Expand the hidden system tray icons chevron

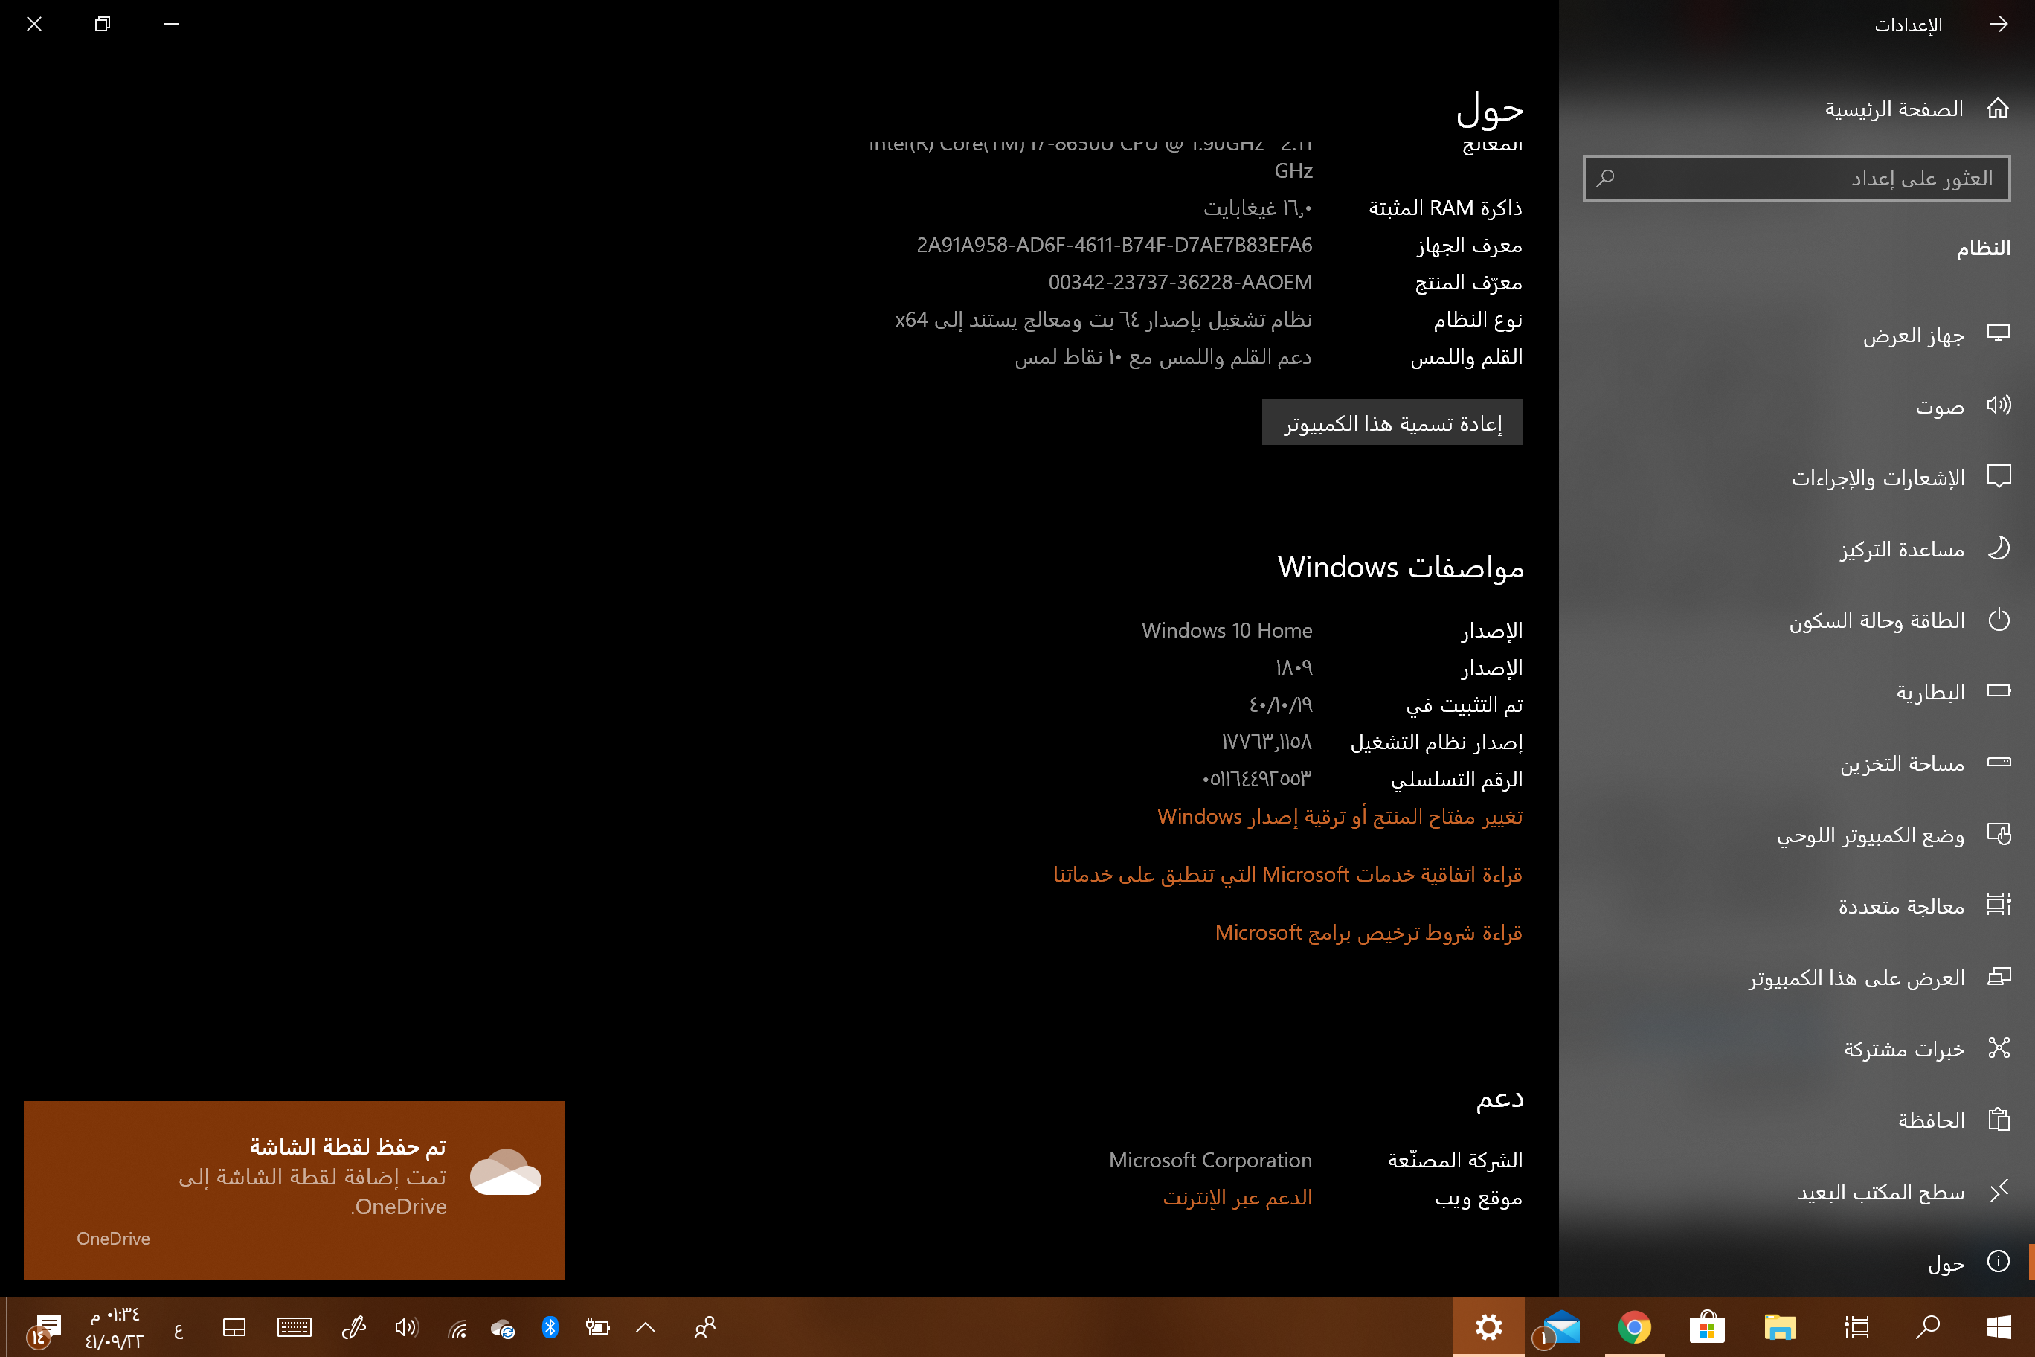(x=646, y=1327)
